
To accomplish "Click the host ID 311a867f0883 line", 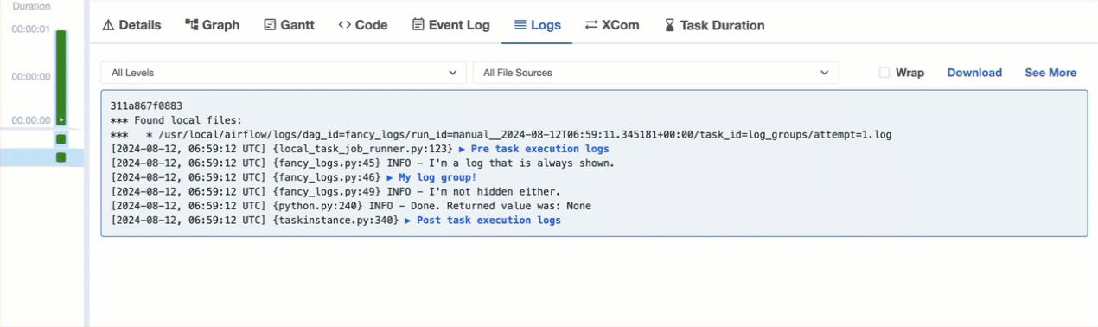I will pos(146,106).
